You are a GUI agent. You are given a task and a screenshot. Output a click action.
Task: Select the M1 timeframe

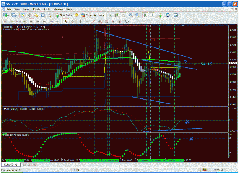pyautogui.click(x=5, y=21)
